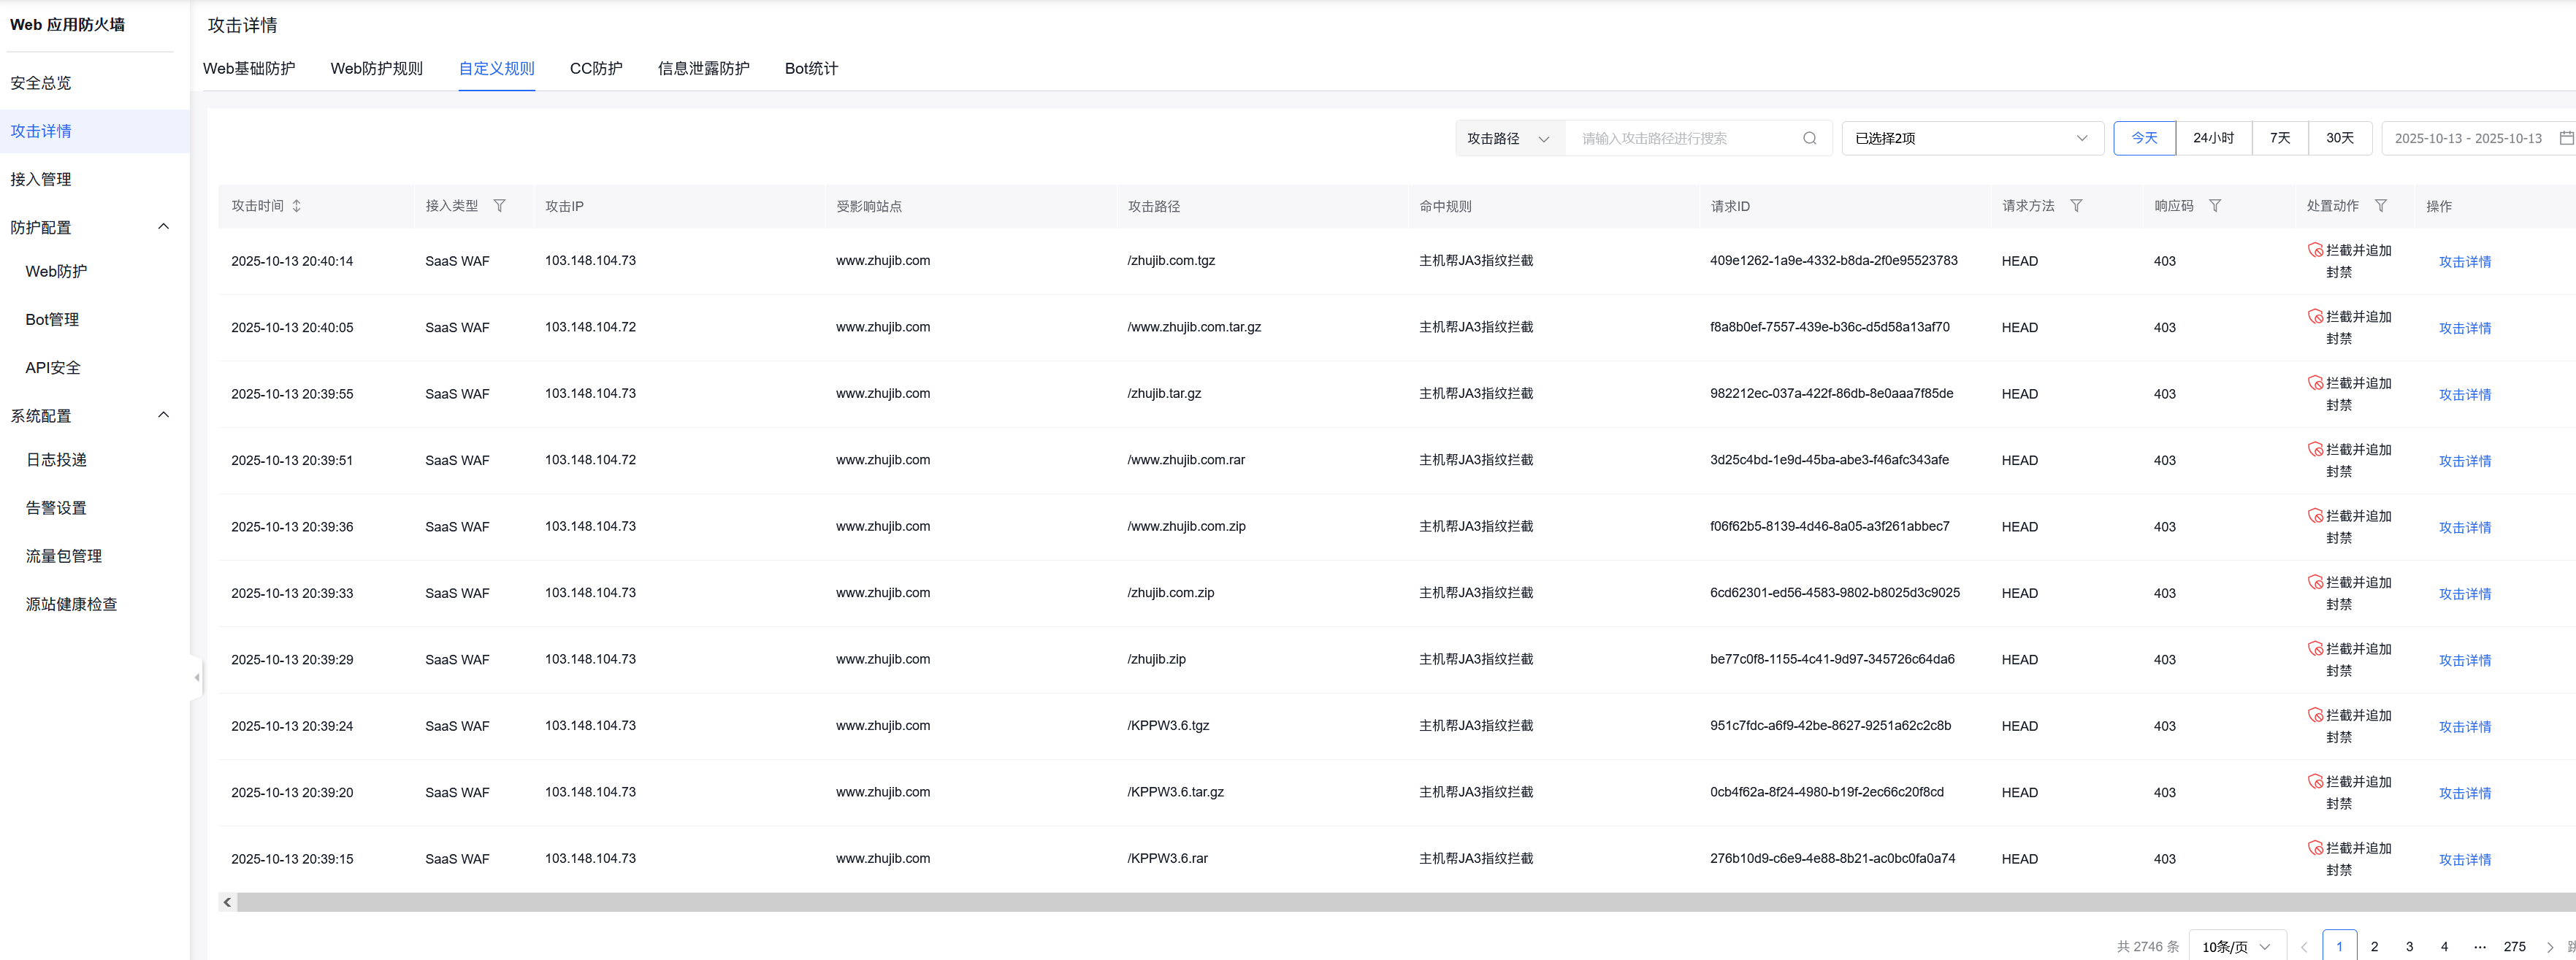Click calendar icon in date range picker

pyautogui.click(x=2565, y=138)
